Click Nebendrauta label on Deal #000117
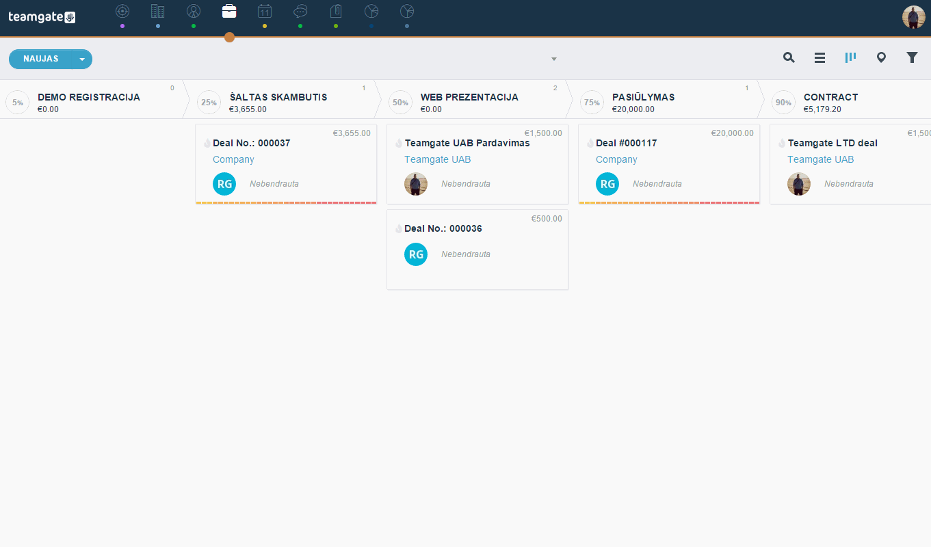Image resolution: width=931 pixels, height=547 pixels. (x=657, y=184)
